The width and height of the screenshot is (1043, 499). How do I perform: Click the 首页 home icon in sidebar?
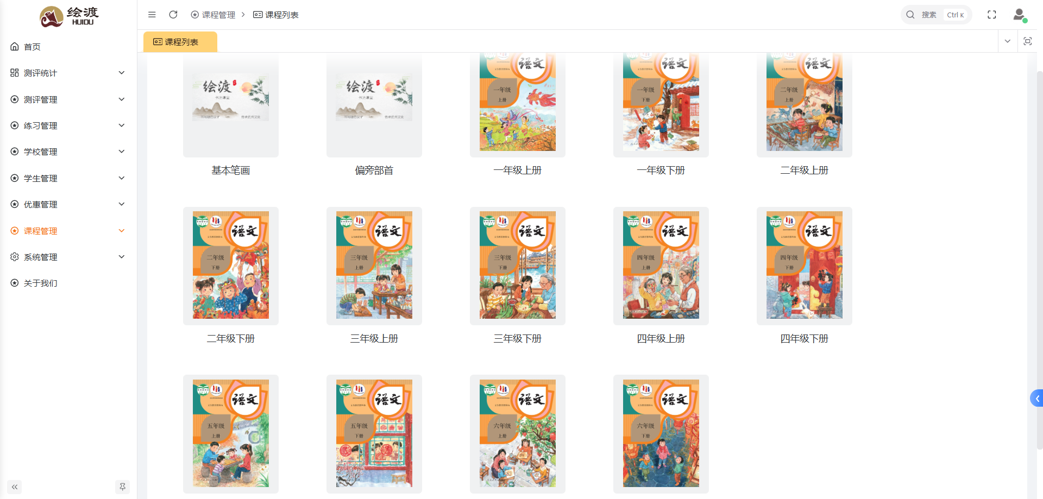click(x=14, y=47)
